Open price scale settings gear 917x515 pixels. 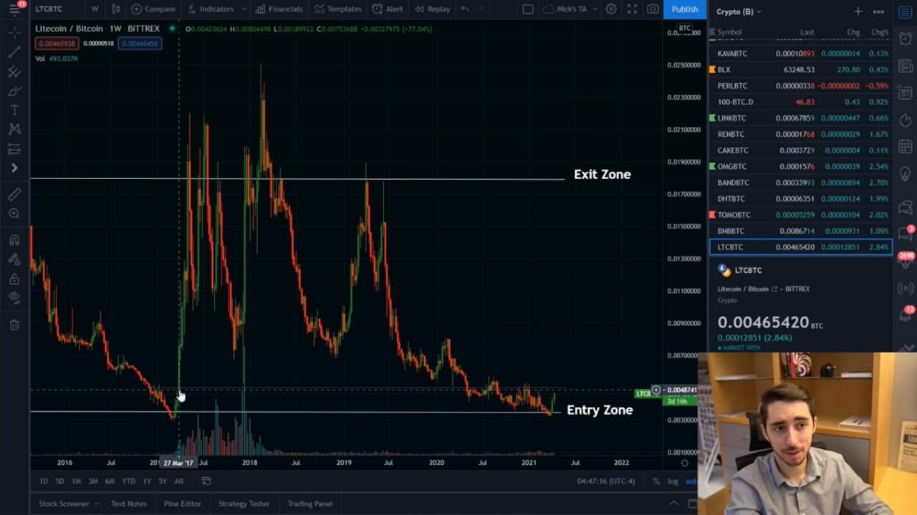684,463
